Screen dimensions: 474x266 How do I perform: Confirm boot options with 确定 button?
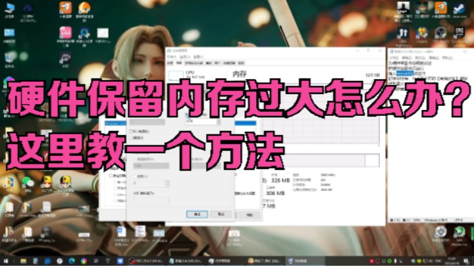197,214
